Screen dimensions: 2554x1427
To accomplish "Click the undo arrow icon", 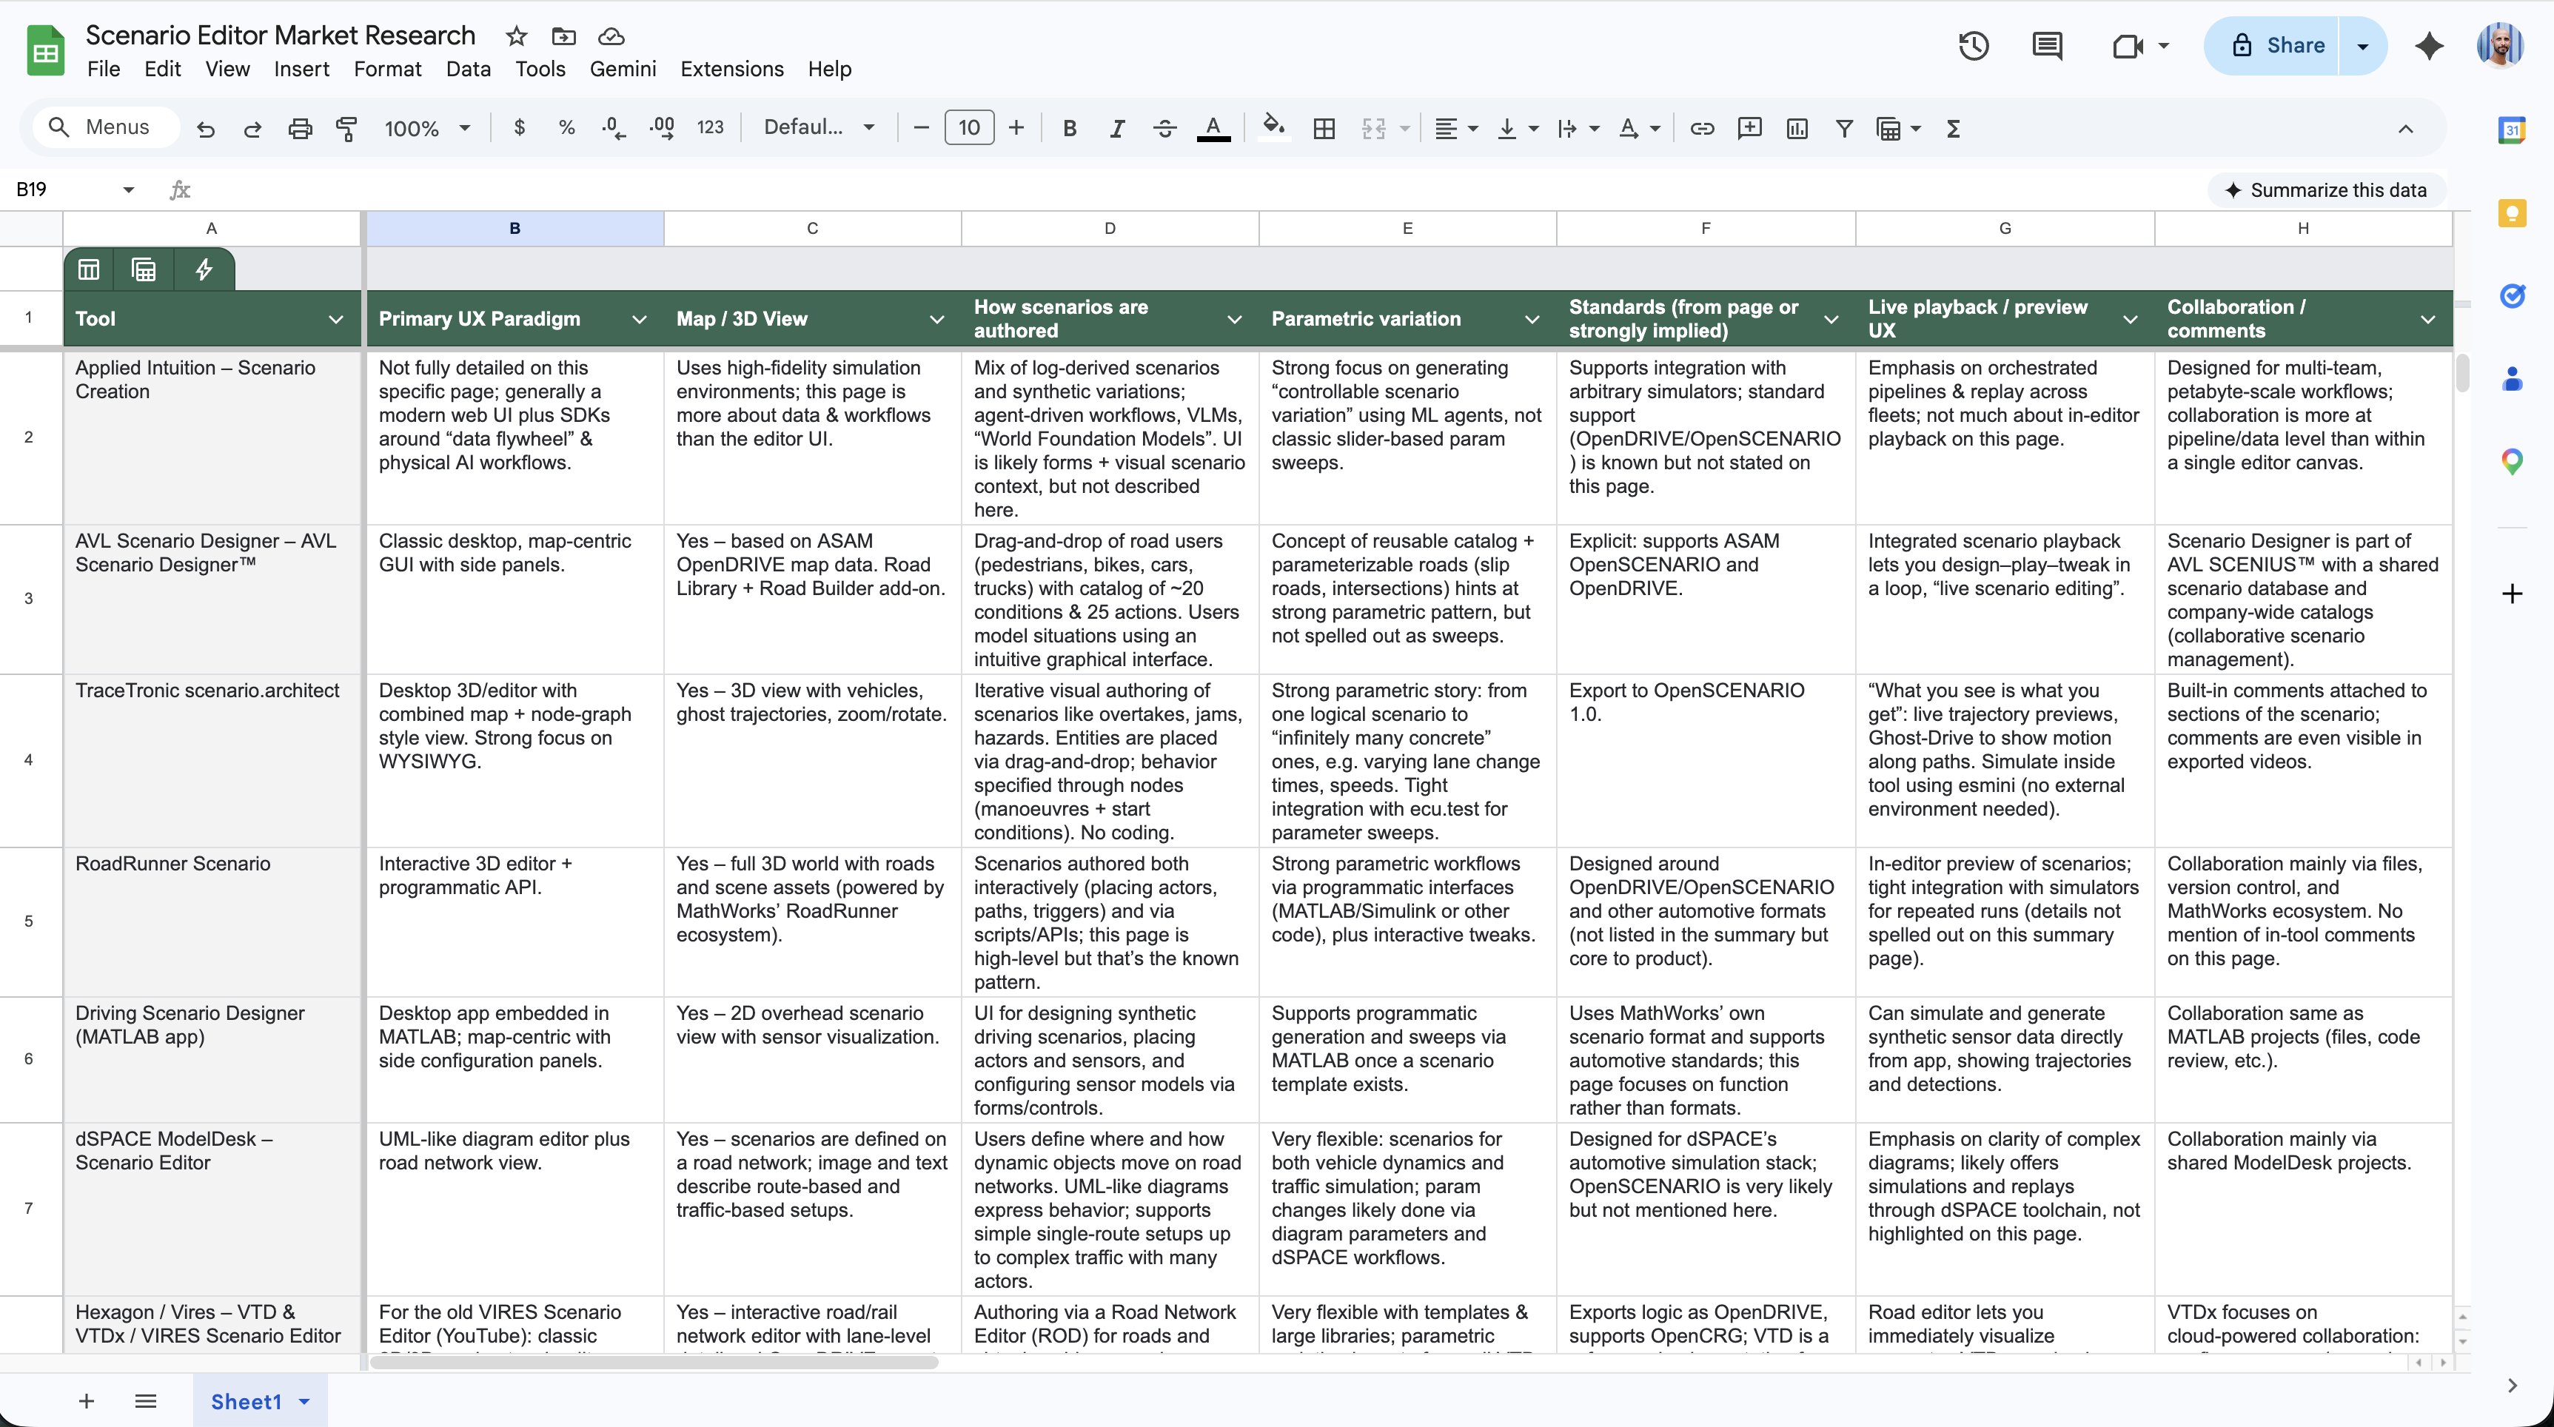I will [x=205, y=128].
